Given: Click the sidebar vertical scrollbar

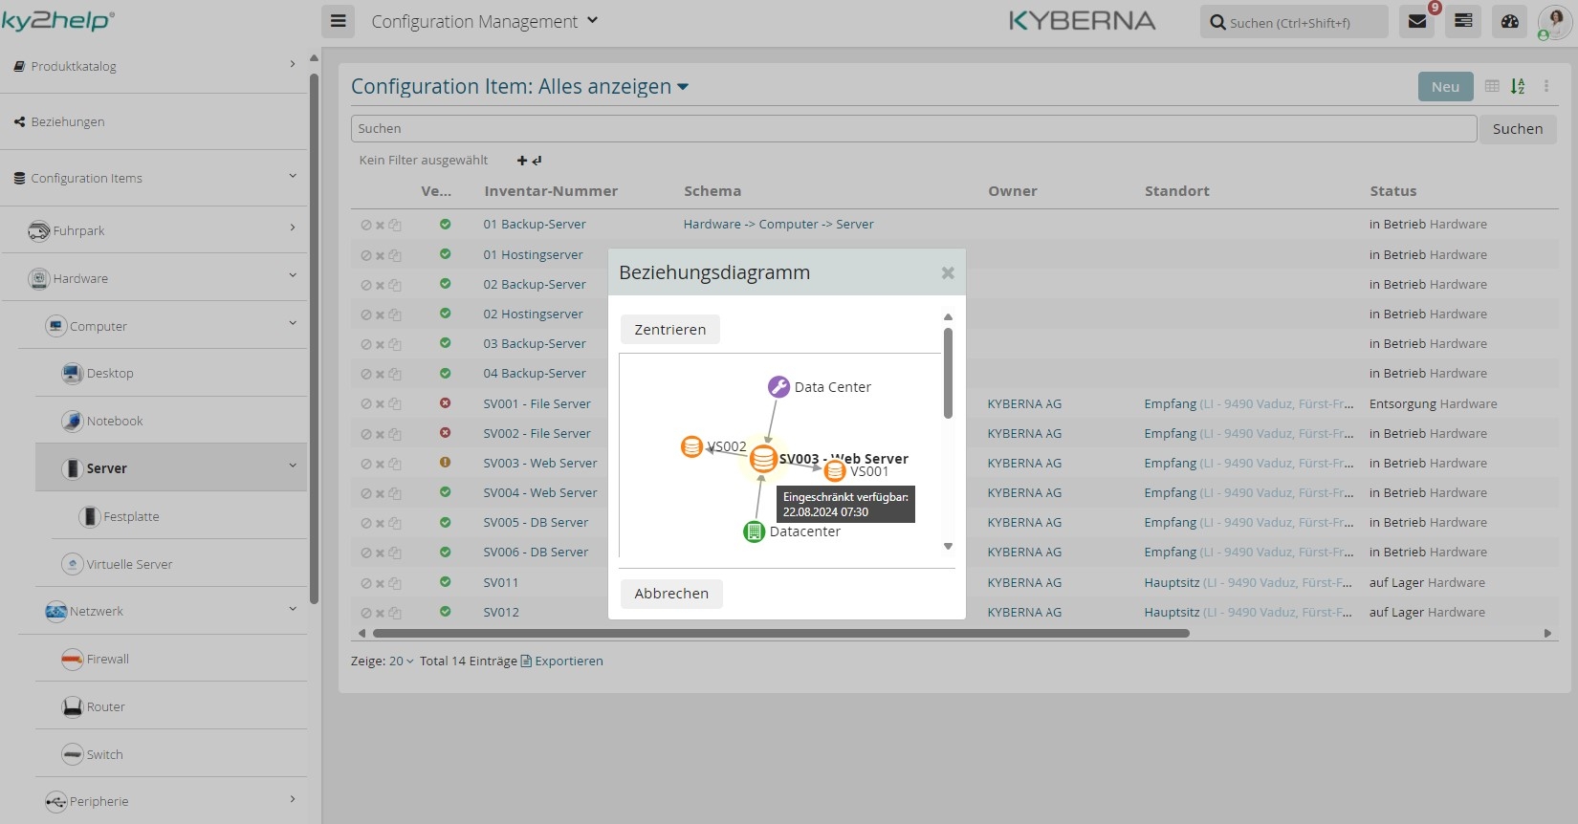Looking at the screenshot, I should pos(314,339).
